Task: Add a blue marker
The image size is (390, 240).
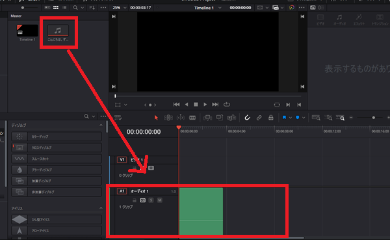Action: [298, 118]
